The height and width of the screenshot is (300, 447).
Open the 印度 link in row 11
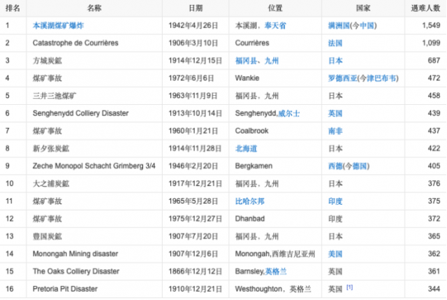(335, 201)
